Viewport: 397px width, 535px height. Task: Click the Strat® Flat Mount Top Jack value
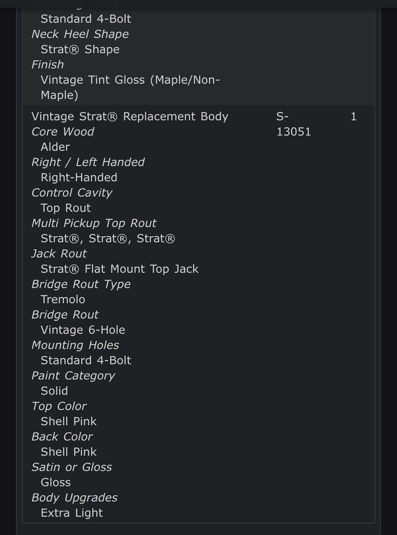point(119,269)
